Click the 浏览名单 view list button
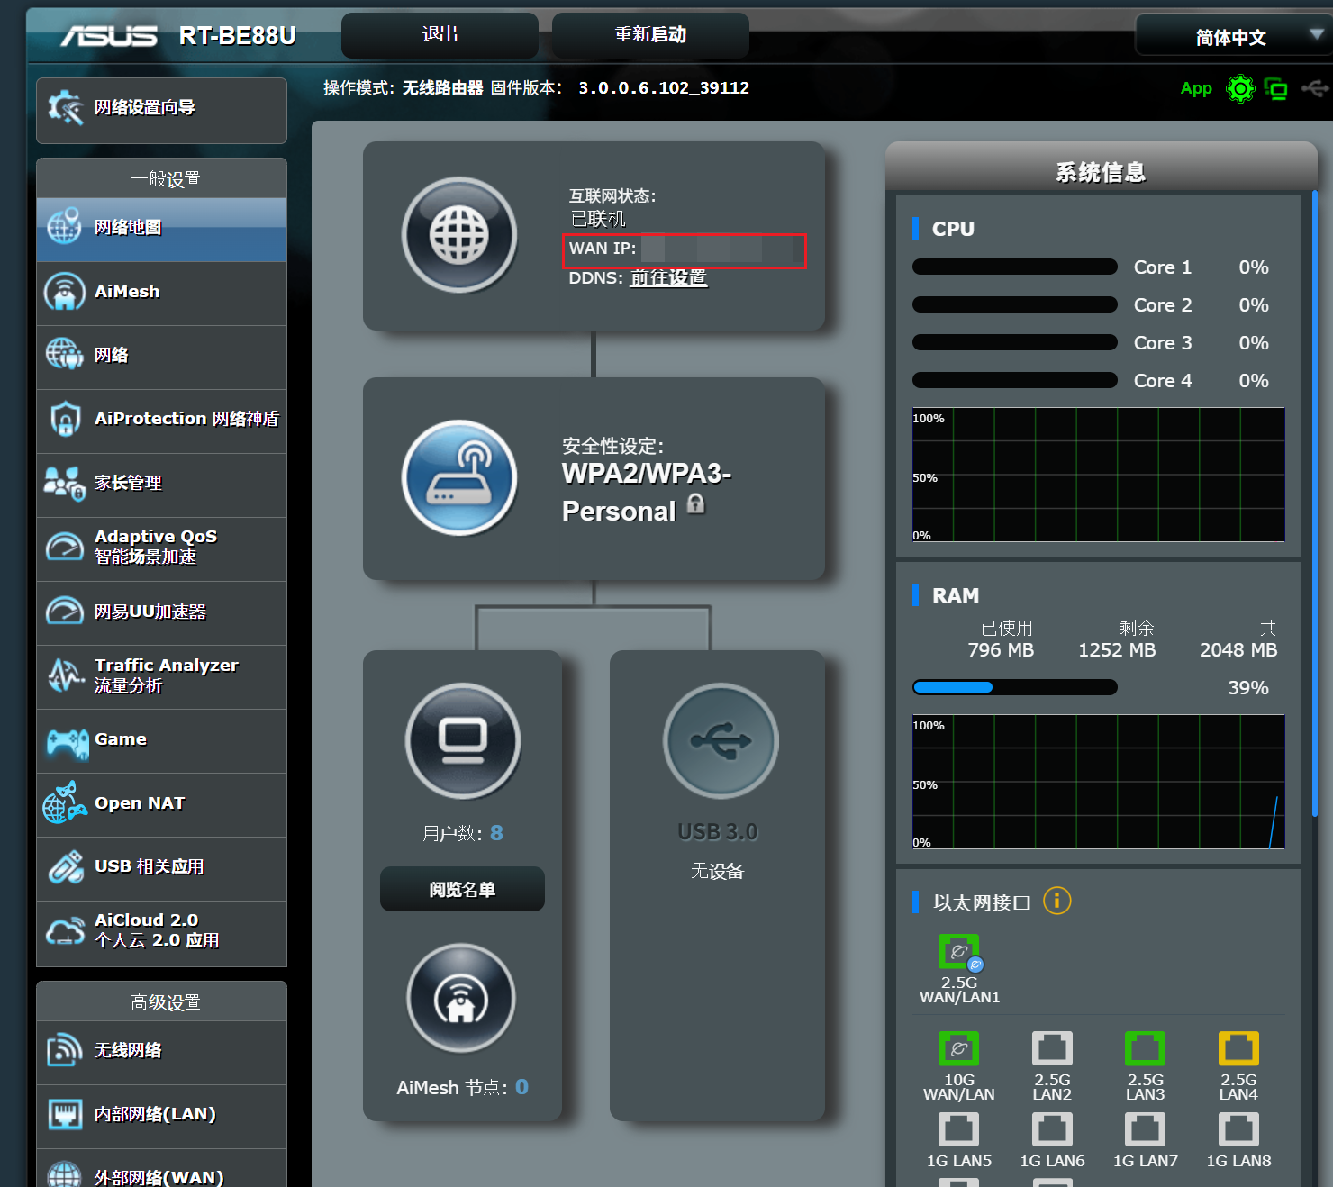This screenshot has height=1187, width=1333. coord(462,890)
